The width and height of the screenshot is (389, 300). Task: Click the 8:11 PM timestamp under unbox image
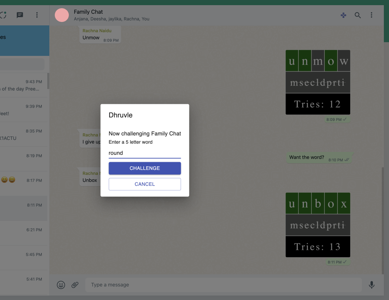(335, 262)
